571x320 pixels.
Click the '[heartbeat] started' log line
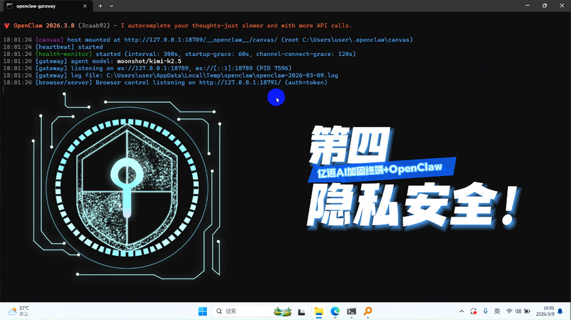69,47
